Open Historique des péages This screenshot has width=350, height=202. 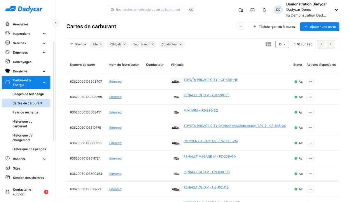(29, 149)
